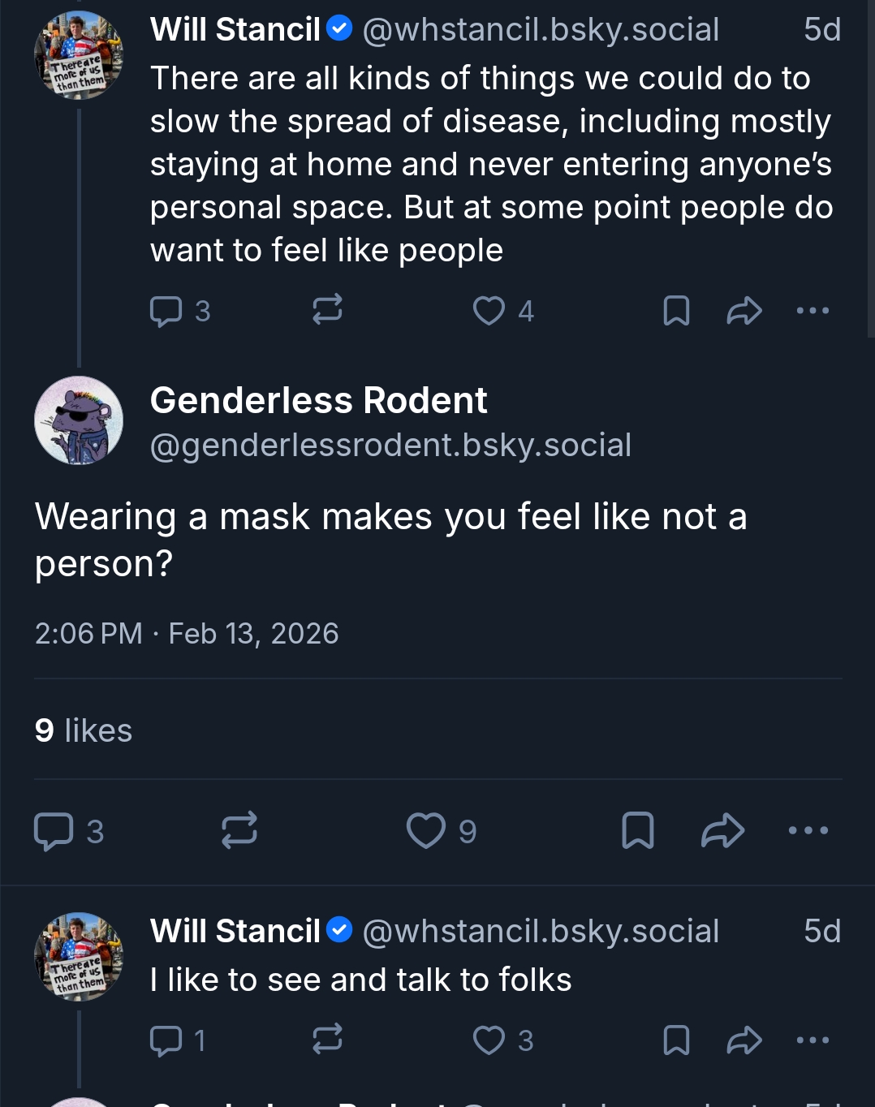Open more options on "talk to folks" reply

click(x=812, y=1040)
